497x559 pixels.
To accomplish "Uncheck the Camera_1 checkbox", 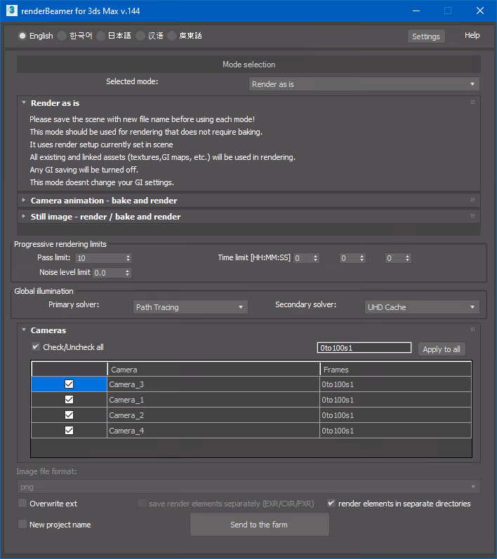I will tap(69, 399).
